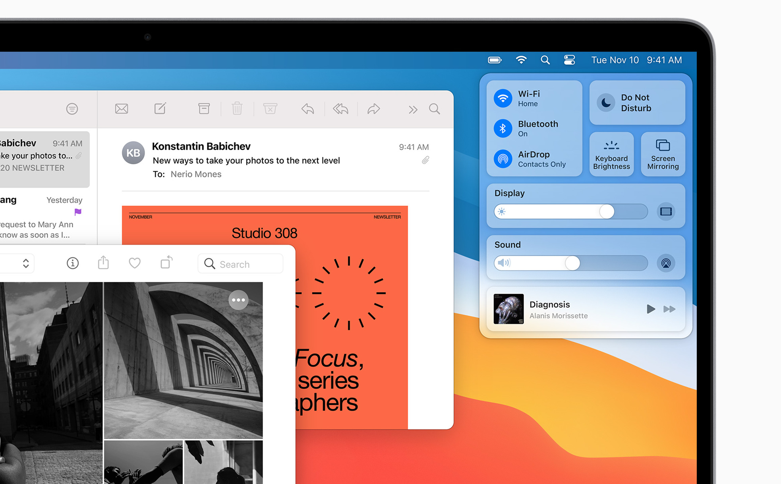This screenshot has height=484, width=781.
Task: Forward the email using the arrow icon
Action: click(x=373, y=108)
